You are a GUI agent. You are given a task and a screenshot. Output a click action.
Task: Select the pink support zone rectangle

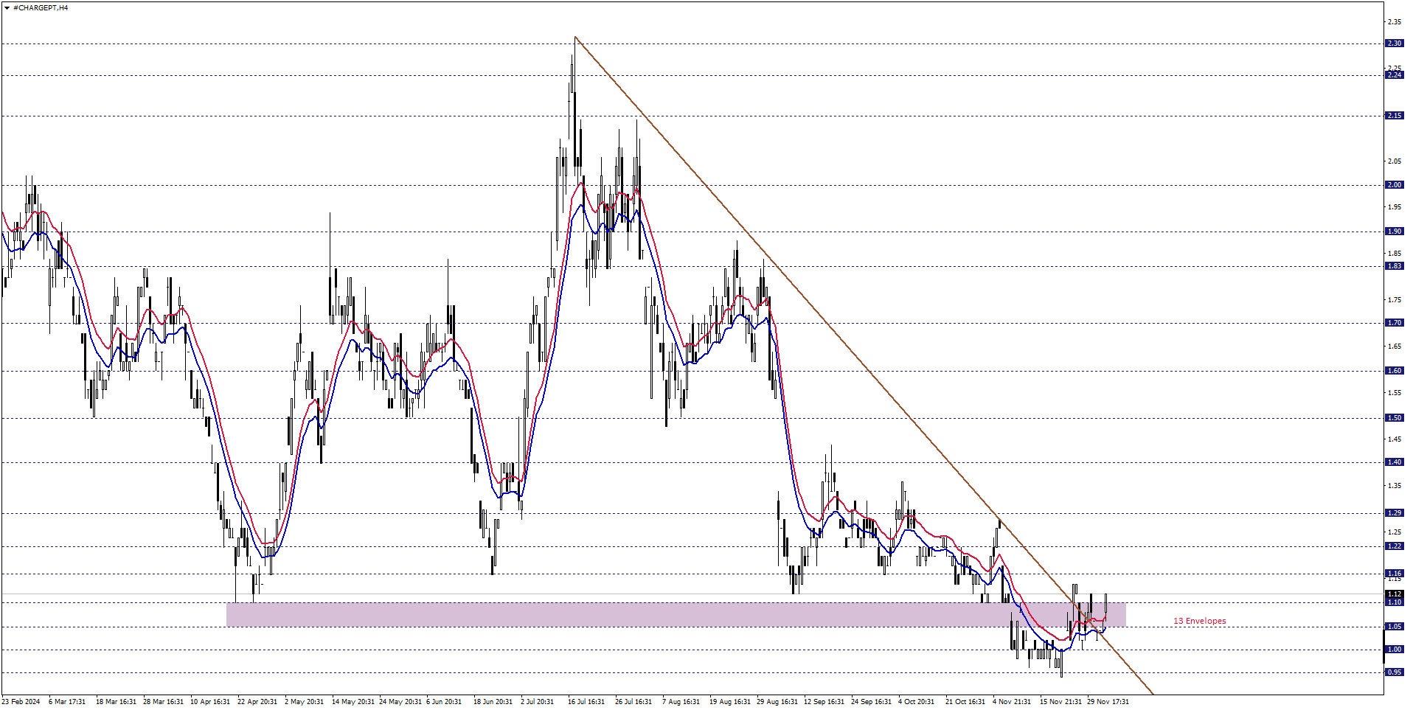point(676,615)
